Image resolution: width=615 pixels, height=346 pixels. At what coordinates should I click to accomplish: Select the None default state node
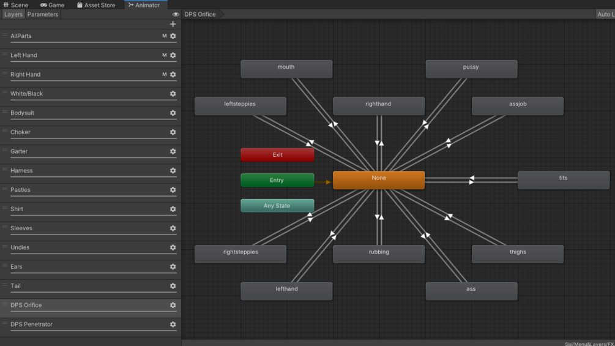[379, 180]
